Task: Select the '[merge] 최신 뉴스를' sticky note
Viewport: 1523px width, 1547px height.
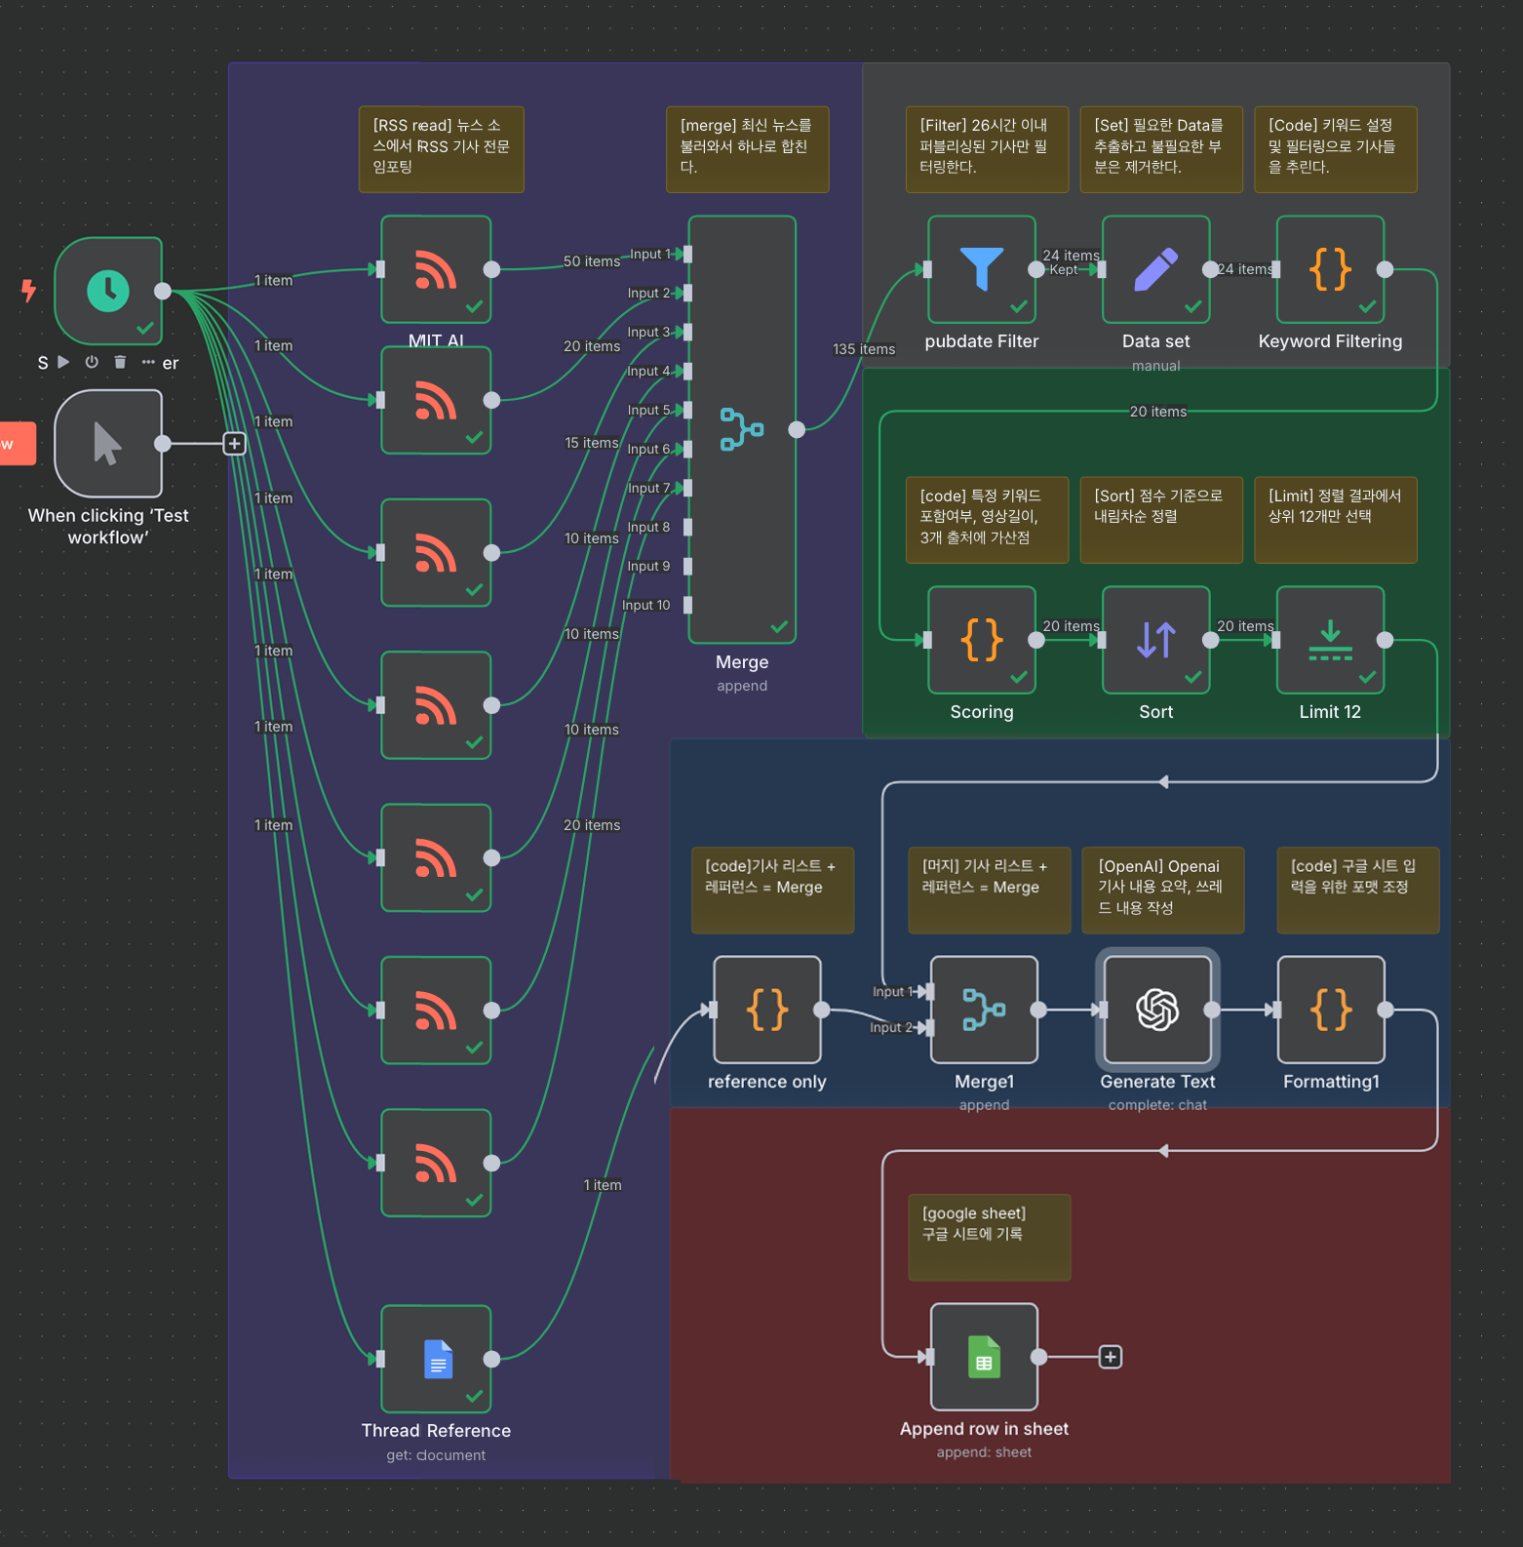Action: [x=748, y=149]
